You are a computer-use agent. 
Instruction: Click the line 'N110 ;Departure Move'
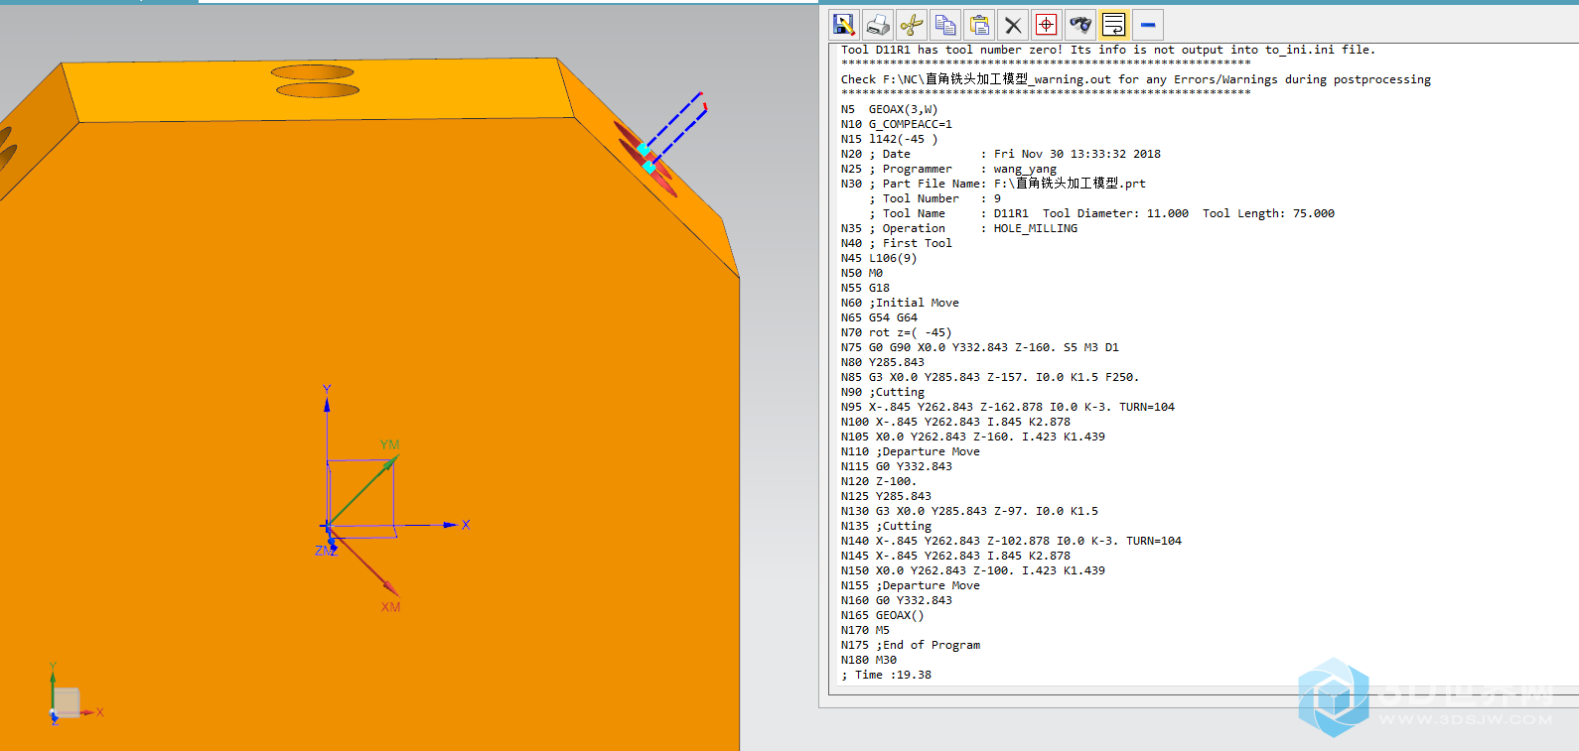coord(910,451)
